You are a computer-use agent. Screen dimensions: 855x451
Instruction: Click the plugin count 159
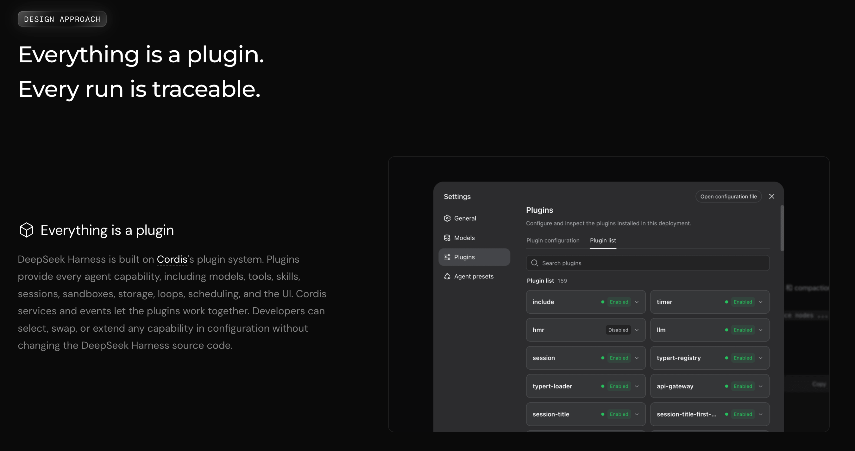(x=562, y=281)
